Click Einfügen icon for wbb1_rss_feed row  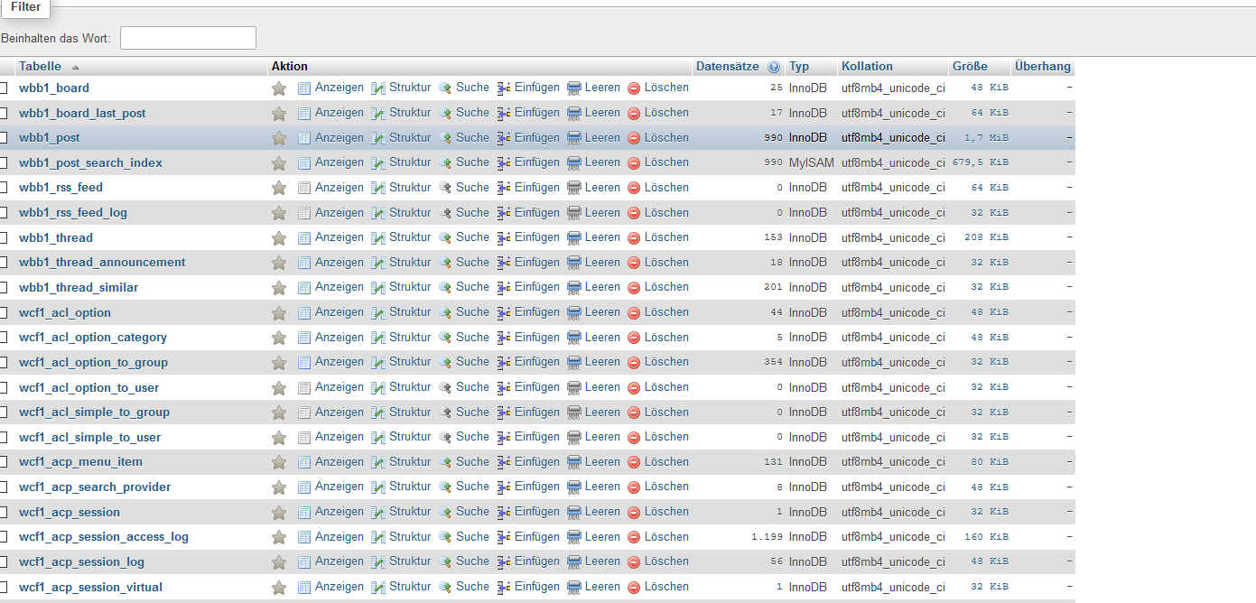504,188
